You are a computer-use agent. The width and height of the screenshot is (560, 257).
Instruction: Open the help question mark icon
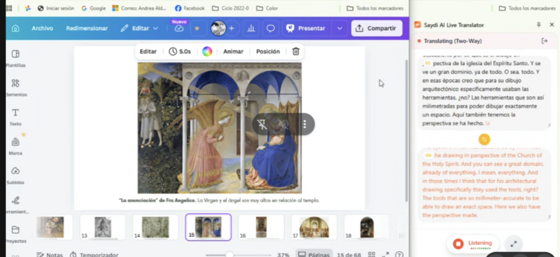(400, 255)
